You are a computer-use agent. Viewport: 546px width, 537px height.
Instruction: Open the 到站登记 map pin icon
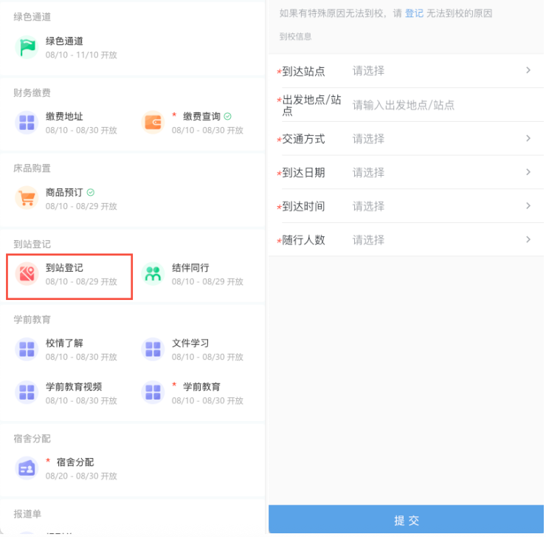coord(27,274)
